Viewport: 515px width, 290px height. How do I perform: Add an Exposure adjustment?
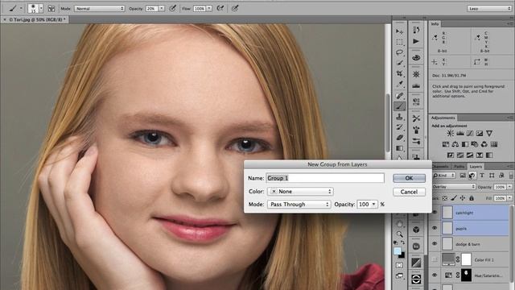click(x=480, y=133)
